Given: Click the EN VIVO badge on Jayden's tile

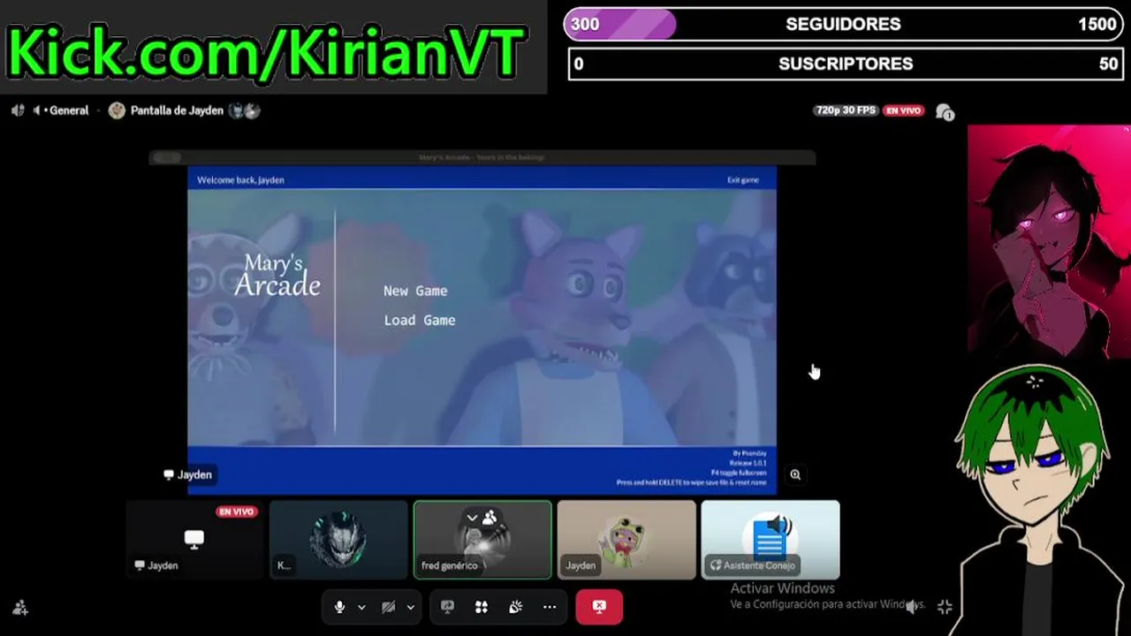Looking at the screenshot, I should (x=236, y=511).
